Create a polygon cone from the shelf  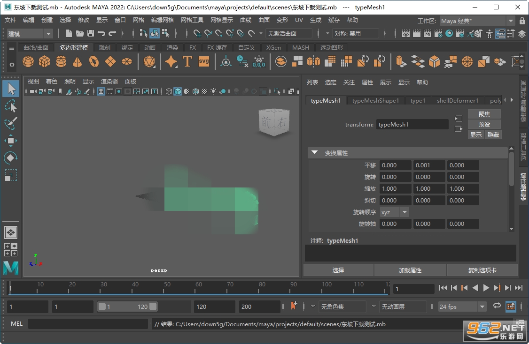pos(77,61)
